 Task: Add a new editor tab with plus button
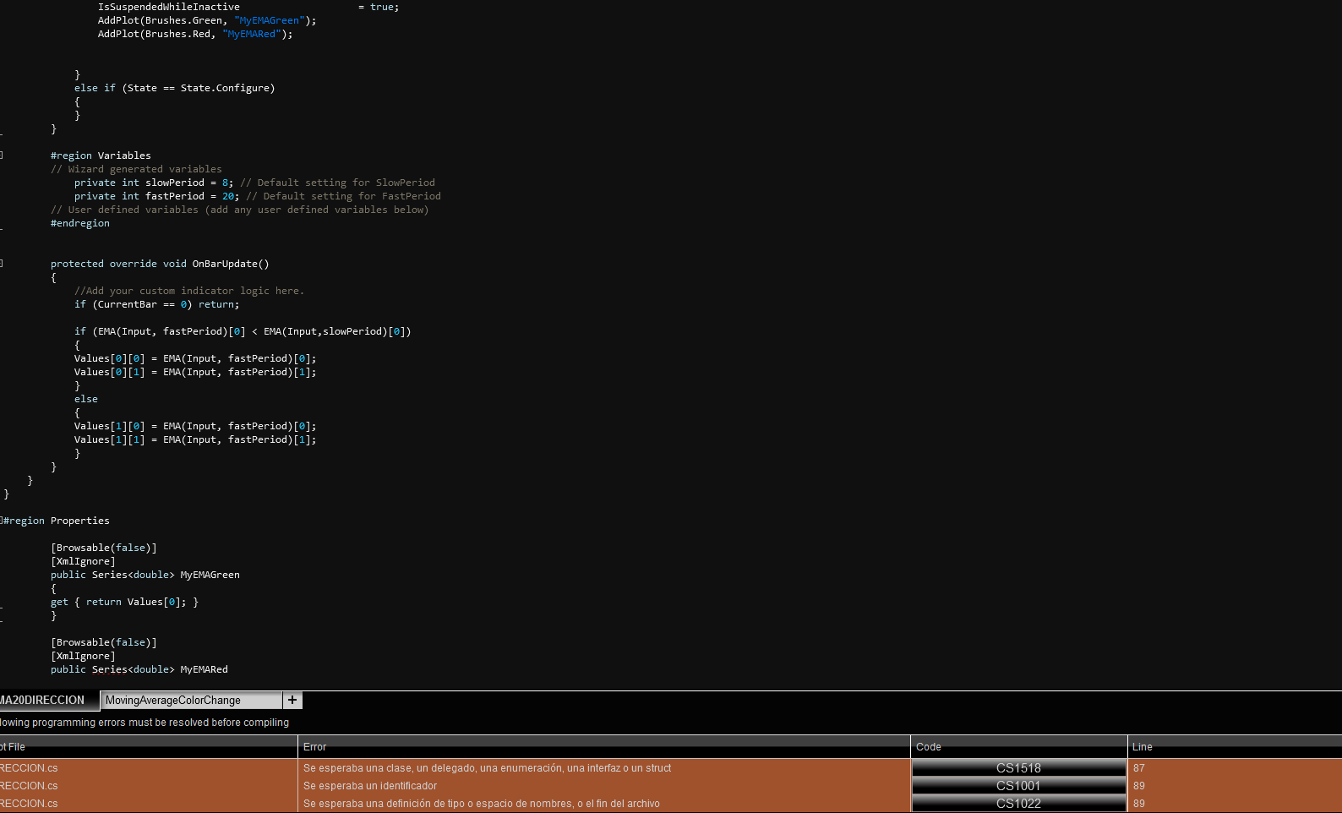292,700
